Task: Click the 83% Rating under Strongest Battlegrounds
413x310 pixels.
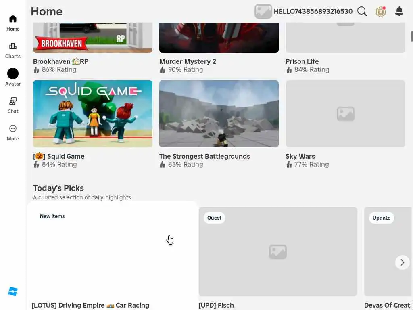Action: tap(181, 165)
